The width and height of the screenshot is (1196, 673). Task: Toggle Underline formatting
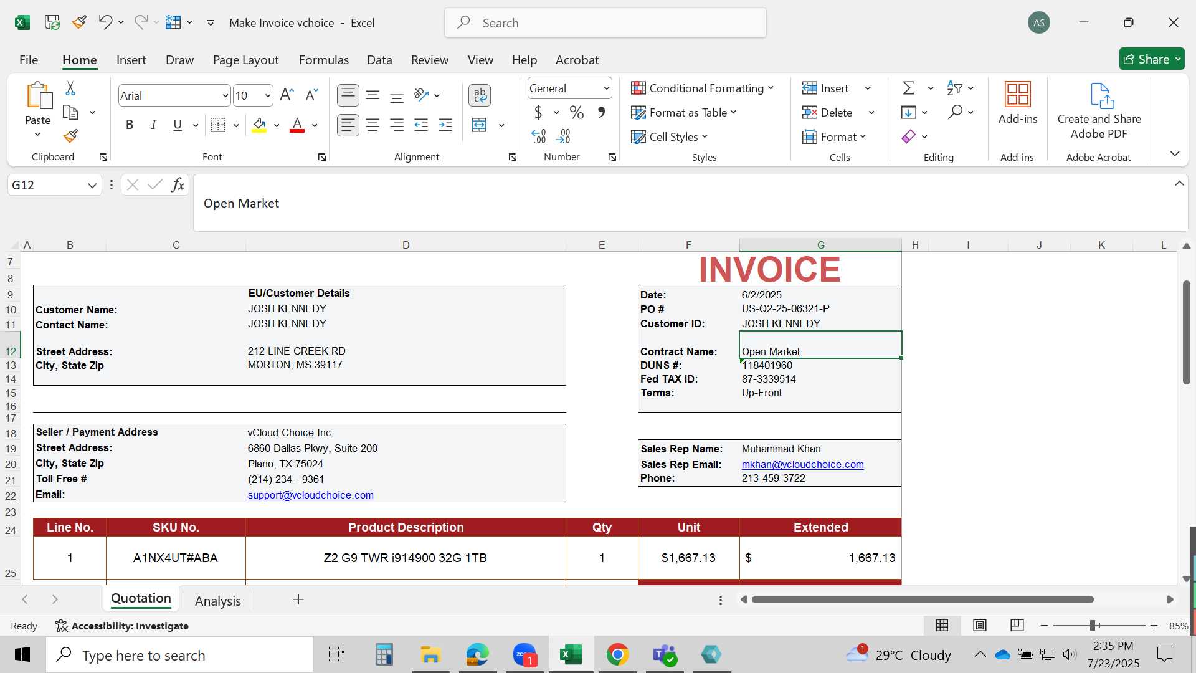coord(178,125)
